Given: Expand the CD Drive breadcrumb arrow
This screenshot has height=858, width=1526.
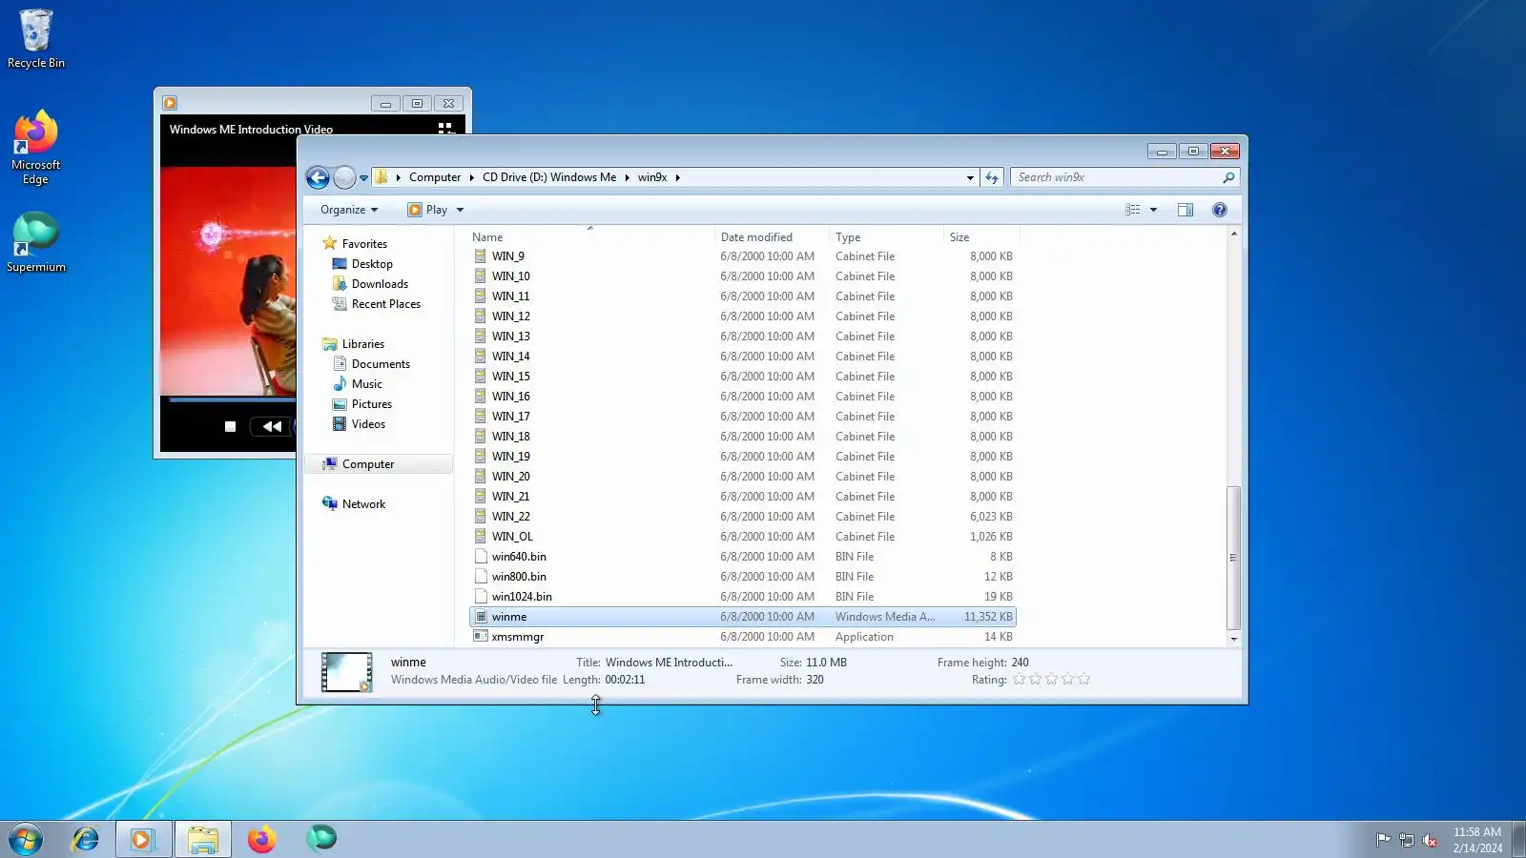Looking at the screenshot, I should [x=628, y=177].
